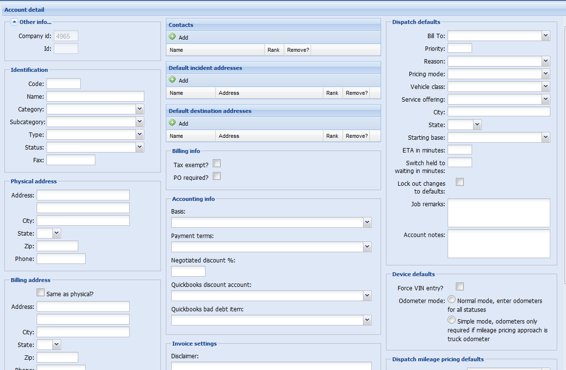The height and width of the screenshot is (370, 566).
Task: Open Physical address State dropdown
Action: coord(56,233)
